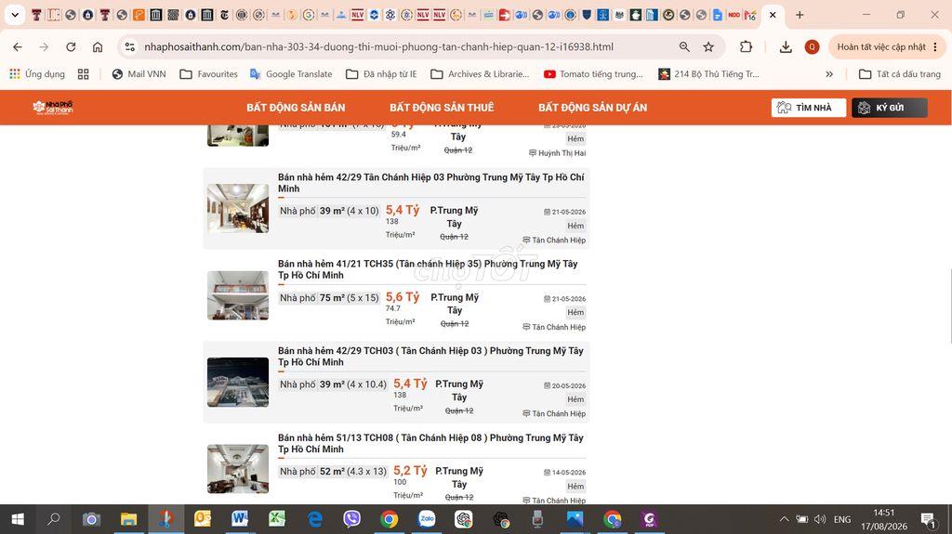Open the BẤT ĐỘNG SẢN THUÊ menu
Image resolution: width=952 pixels, height=534 pixels.
[x=442, y=108]
